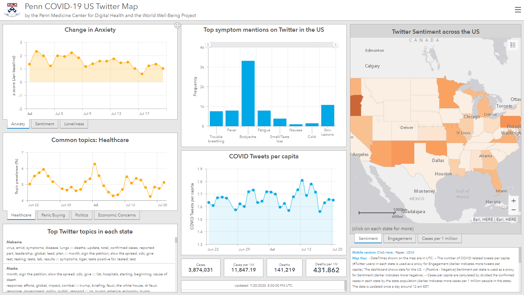The image size is (524, 295).
Task: Select the Politics topic tab
Action: click(x=82, y=215)
